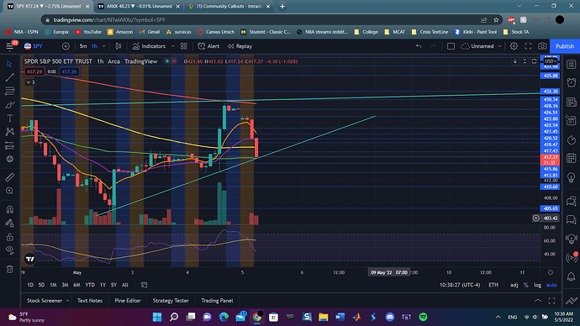
Task: Select the YTD date range
Action: [90, 285]
